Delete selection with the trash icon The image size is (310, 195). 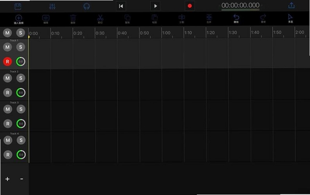click(x=73, y=19)
